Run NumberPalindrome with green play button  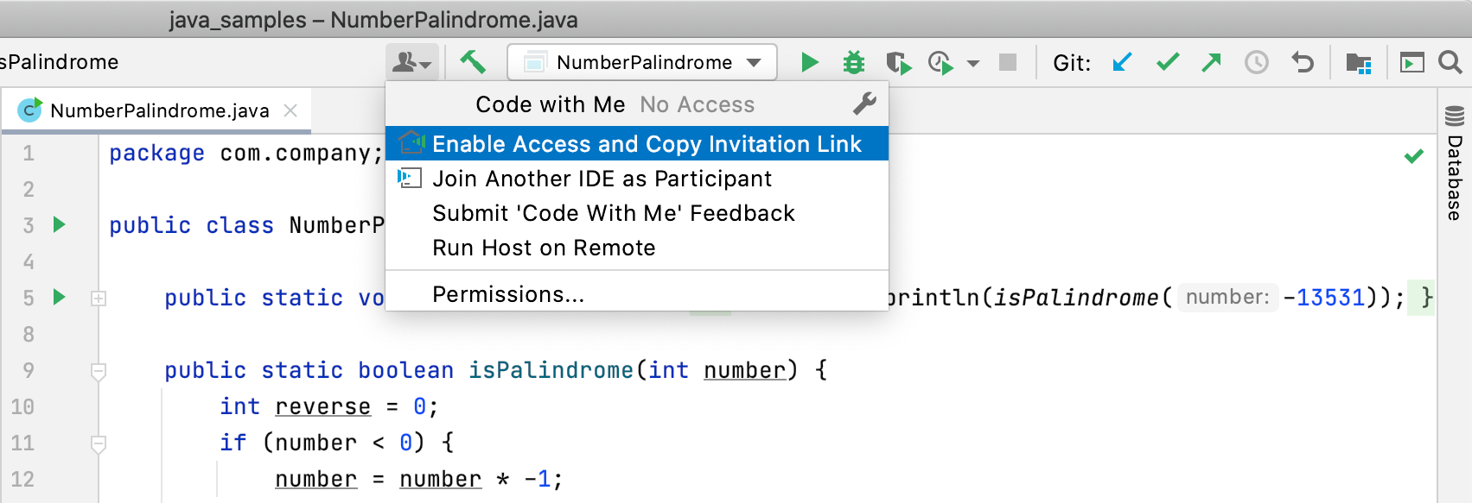click(x=809, y=62)
